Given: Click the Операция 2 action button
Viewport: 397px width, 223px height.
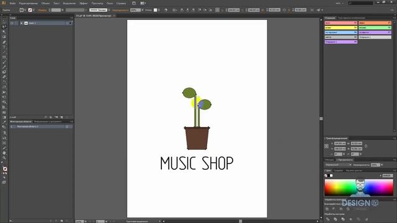Looking at the screenshot, I should (341, 42).
